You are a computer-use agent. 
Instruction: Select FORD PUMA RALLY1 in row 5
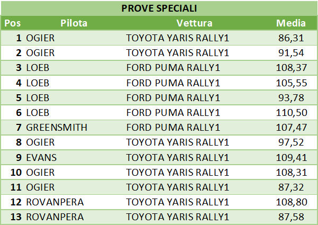(173, 98)
